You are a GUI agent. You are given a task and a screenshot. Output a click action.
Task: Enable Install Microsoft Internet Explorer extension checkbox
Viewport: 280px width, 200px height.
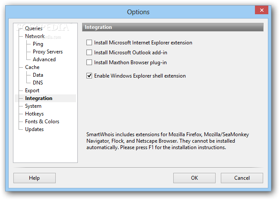pyautogui.click(x=89, y=43)
